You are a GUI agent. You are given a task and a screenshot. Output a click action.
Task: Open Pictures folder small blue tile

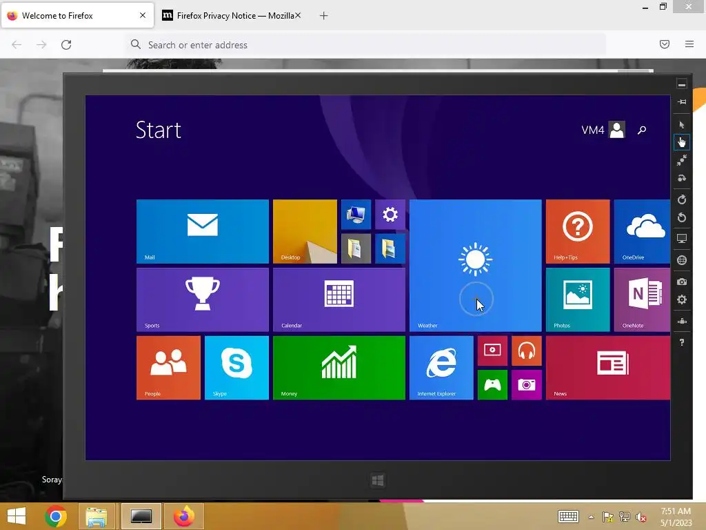tap(390, 248)
